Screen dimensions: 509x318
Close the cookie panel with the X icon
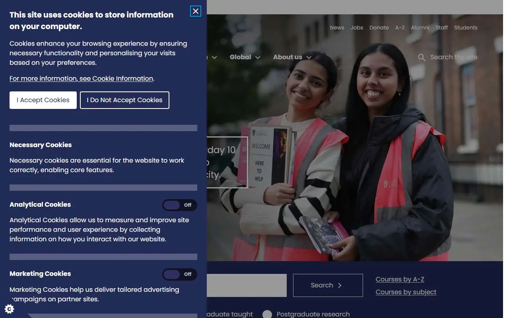(196, 11)
